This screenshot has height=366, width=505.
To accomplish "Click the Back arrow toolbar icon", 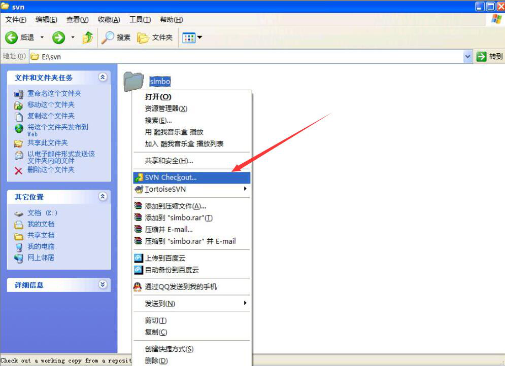I will (11, 38).
